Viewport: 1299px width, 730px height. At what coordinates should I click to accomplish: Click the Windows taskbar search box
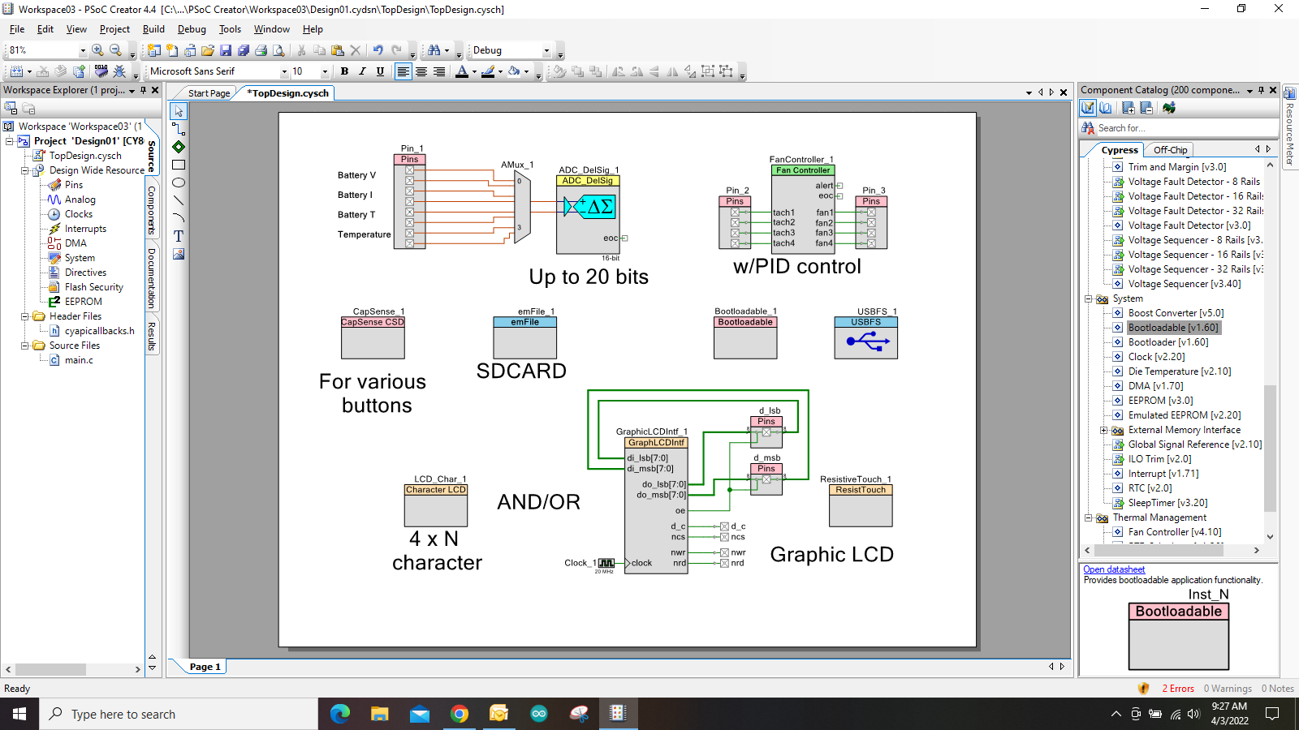pos(179,715)
